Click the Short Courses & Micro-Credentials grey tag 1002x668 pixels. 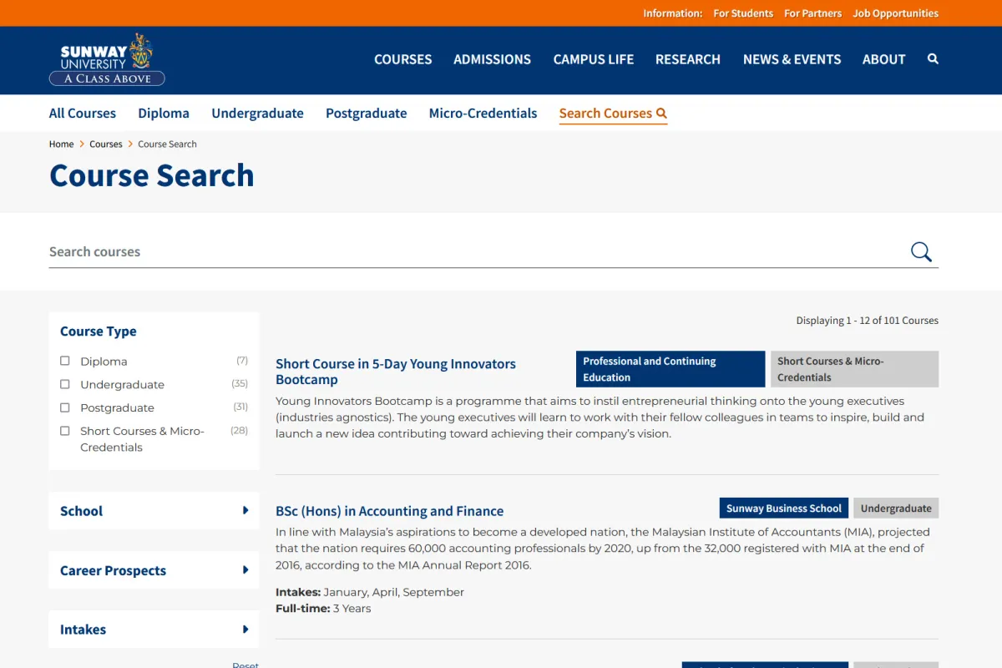(854, 369)
